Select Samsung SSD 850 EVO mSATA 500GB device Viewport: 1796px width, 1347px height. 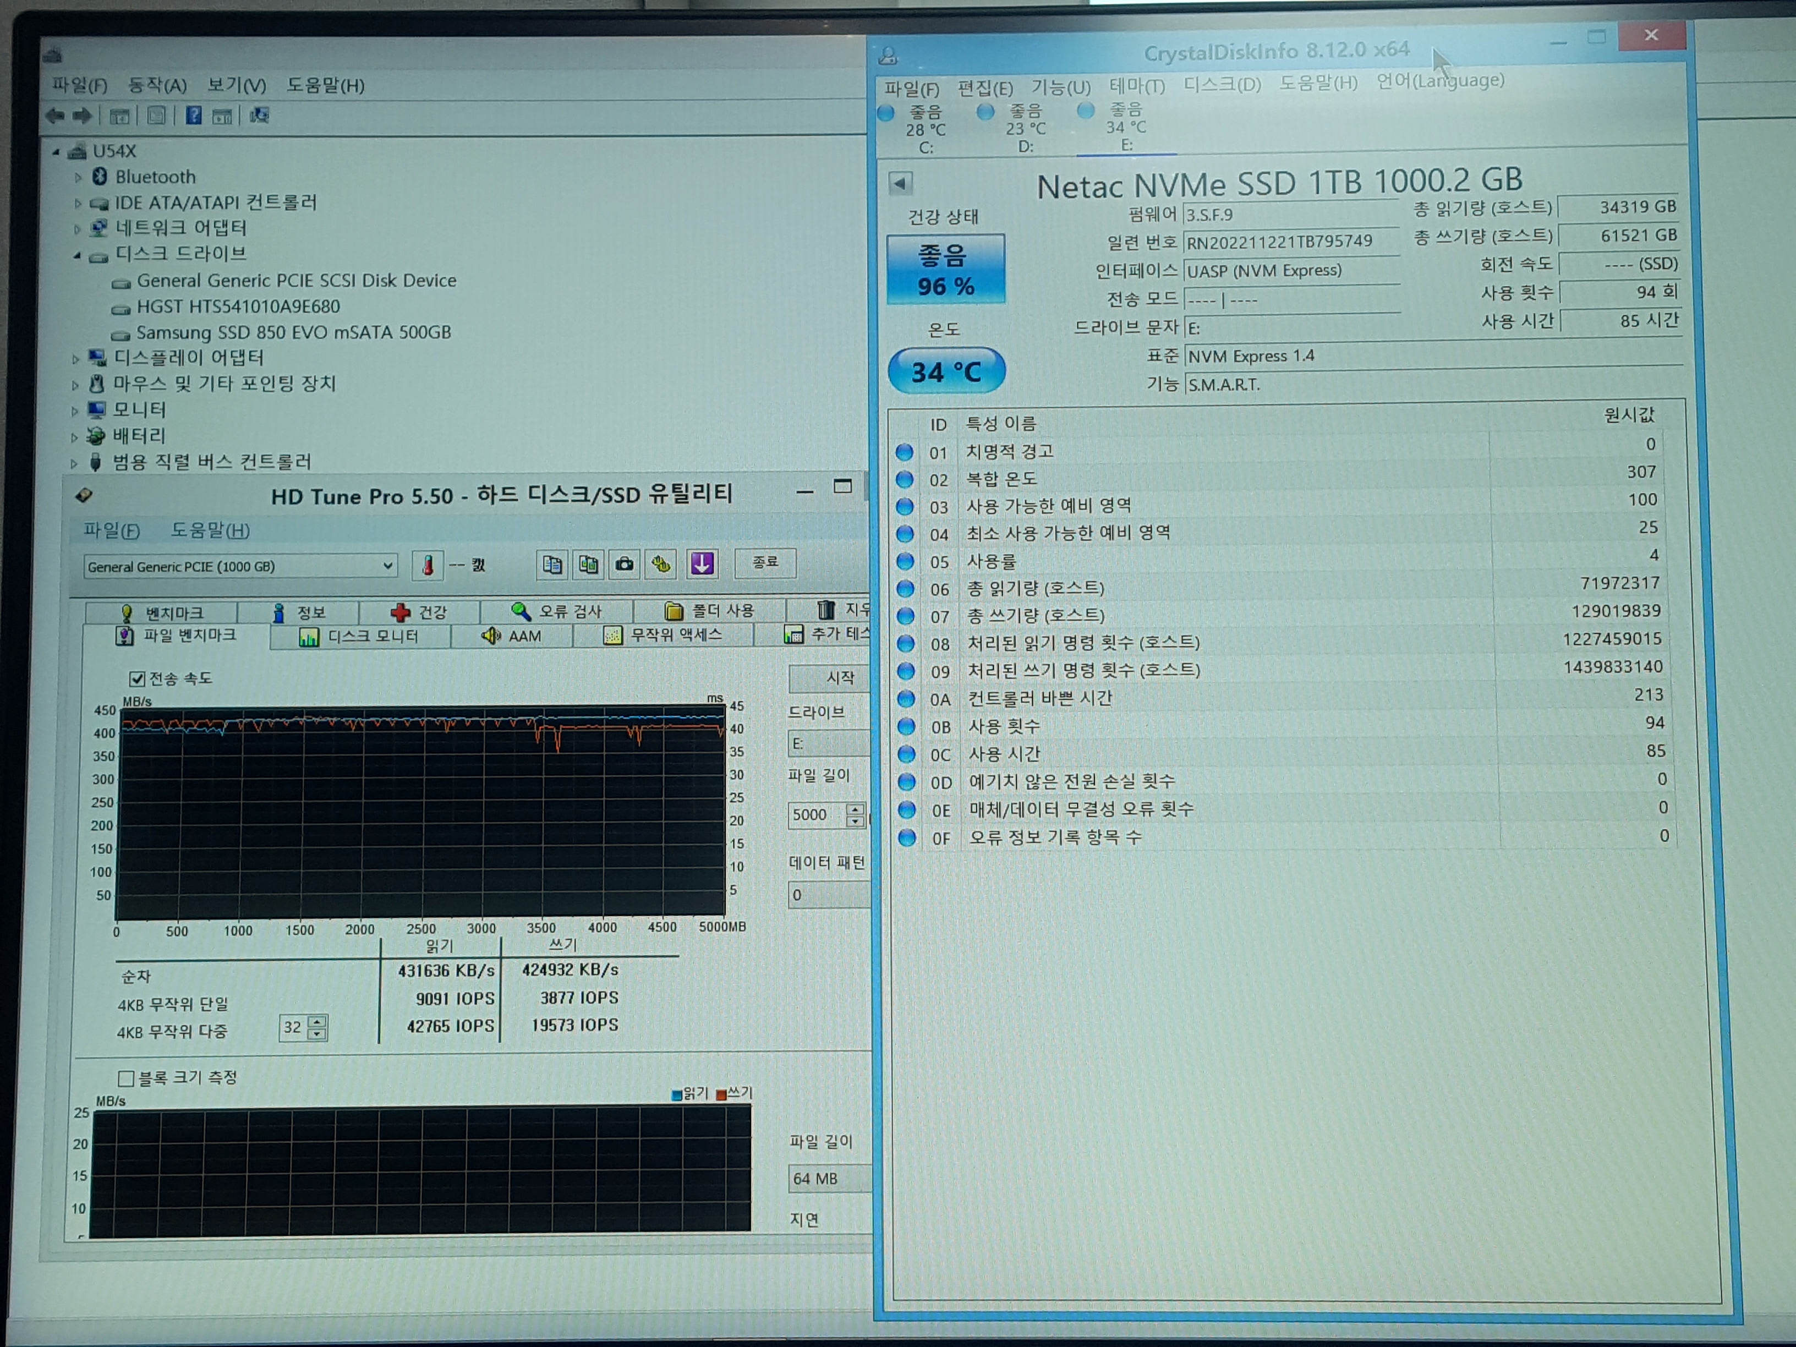tap(293, 333)
